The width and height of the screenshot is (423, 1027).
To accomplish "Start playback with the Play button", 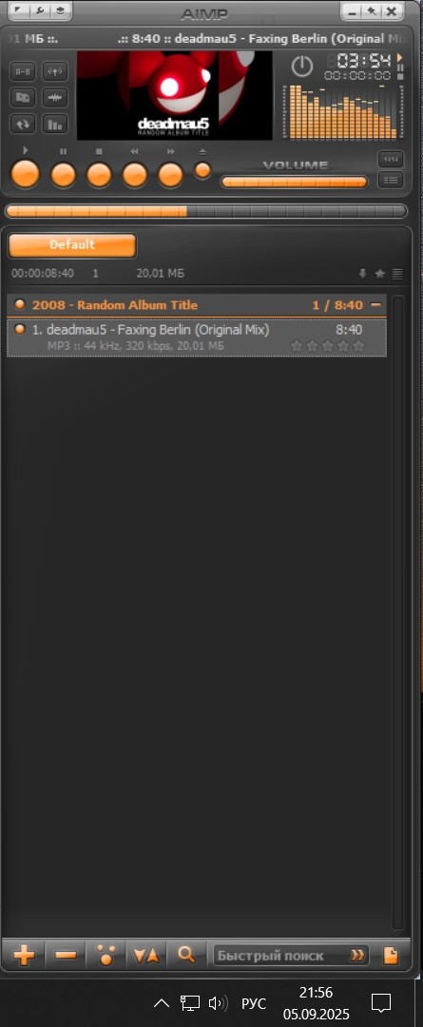I will (x=26, y=175).
